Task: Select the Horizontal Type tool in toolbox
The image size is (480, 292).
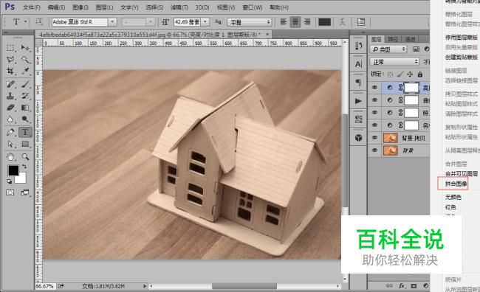Action: [25, 132]
